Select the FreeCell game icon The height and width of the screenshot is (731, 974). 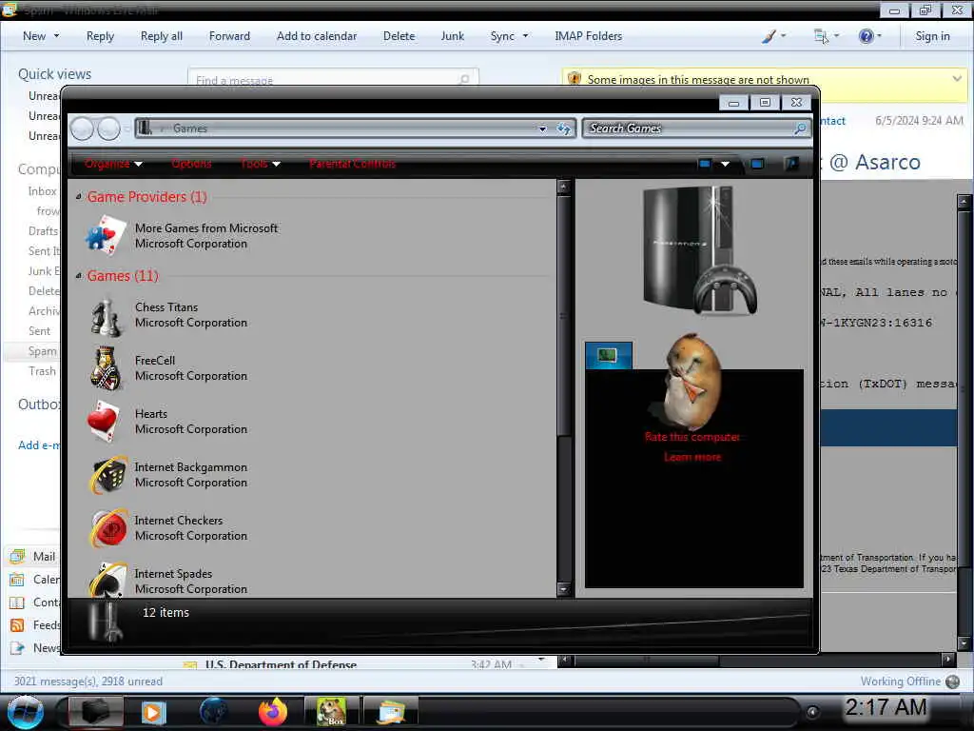point(106,368)
